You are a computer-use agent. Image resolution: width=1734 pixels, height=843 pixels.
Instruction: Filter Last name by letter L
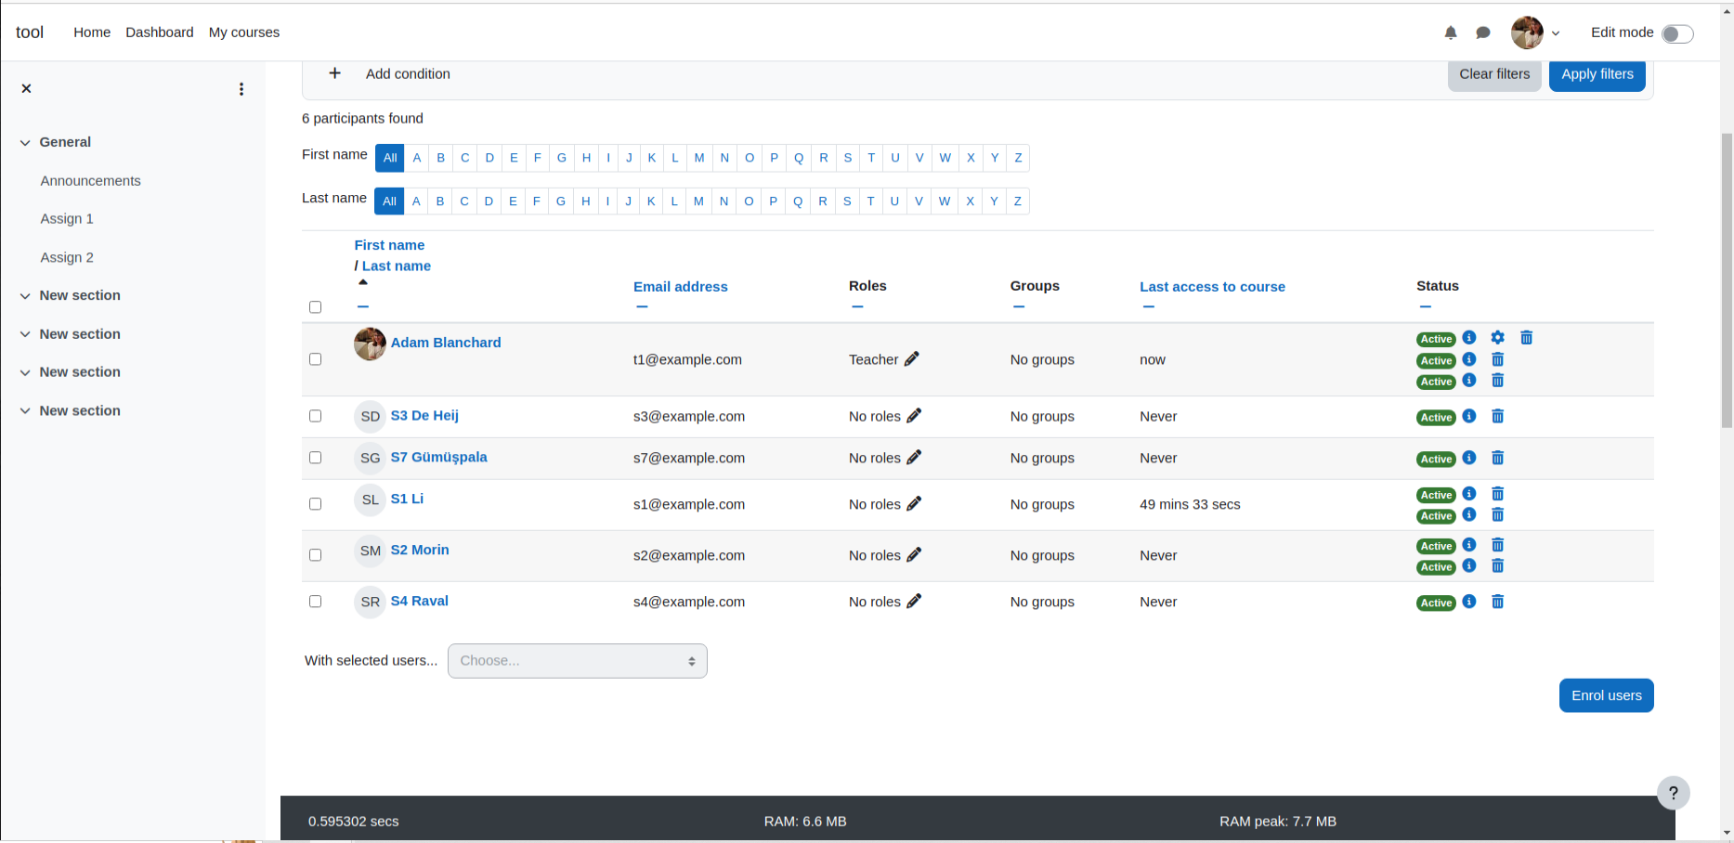click(674, 201)
